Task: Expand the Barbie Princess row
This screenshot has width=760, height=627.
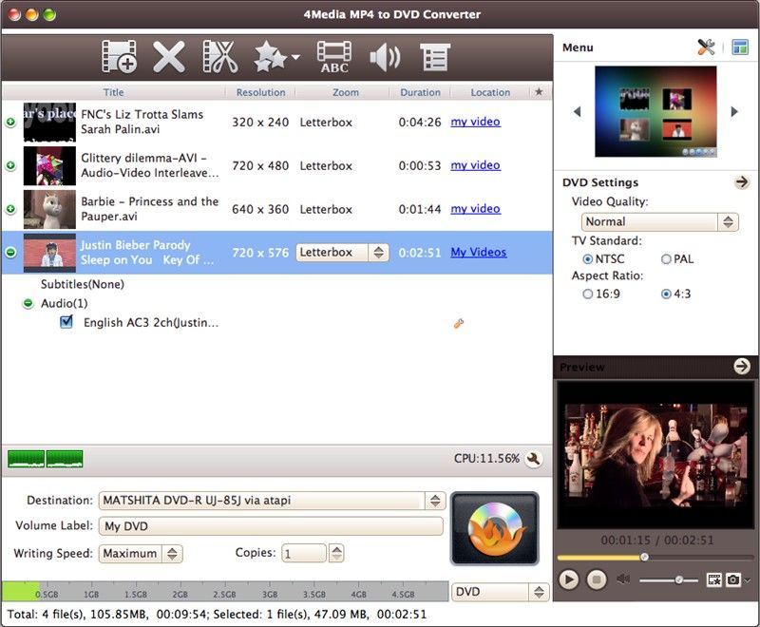Action: coord(10,209)
